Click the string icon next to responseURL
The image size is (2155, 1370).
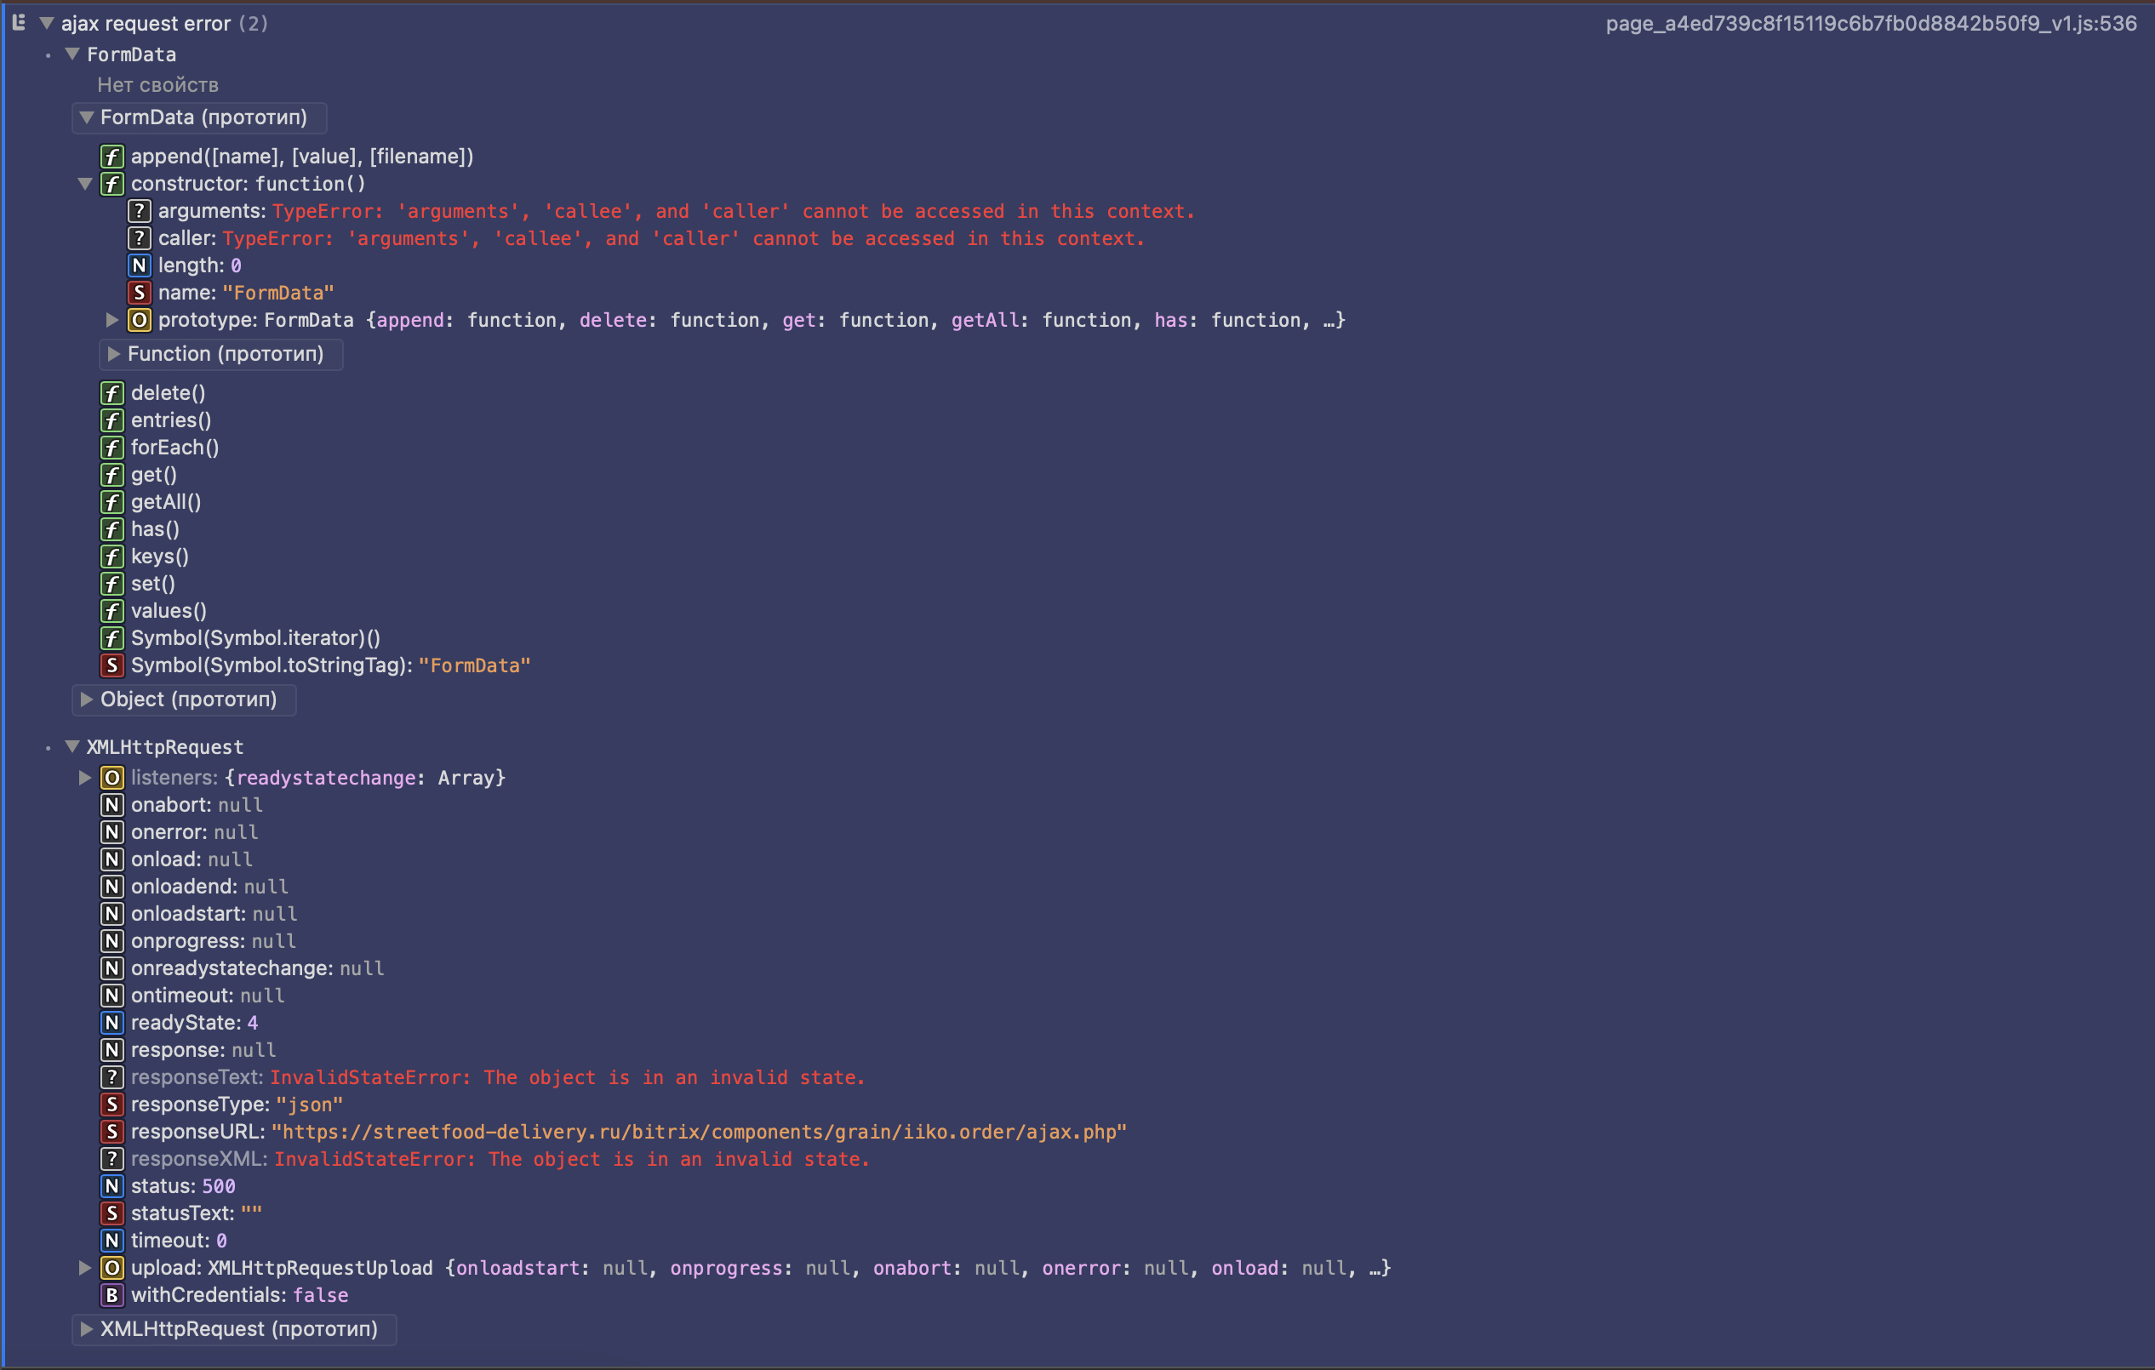(111, 1132)
